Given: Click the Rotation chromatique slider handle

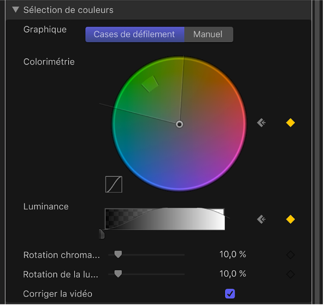Looking at the screenshot, I should pyautogui.click(x=118, y=254).
